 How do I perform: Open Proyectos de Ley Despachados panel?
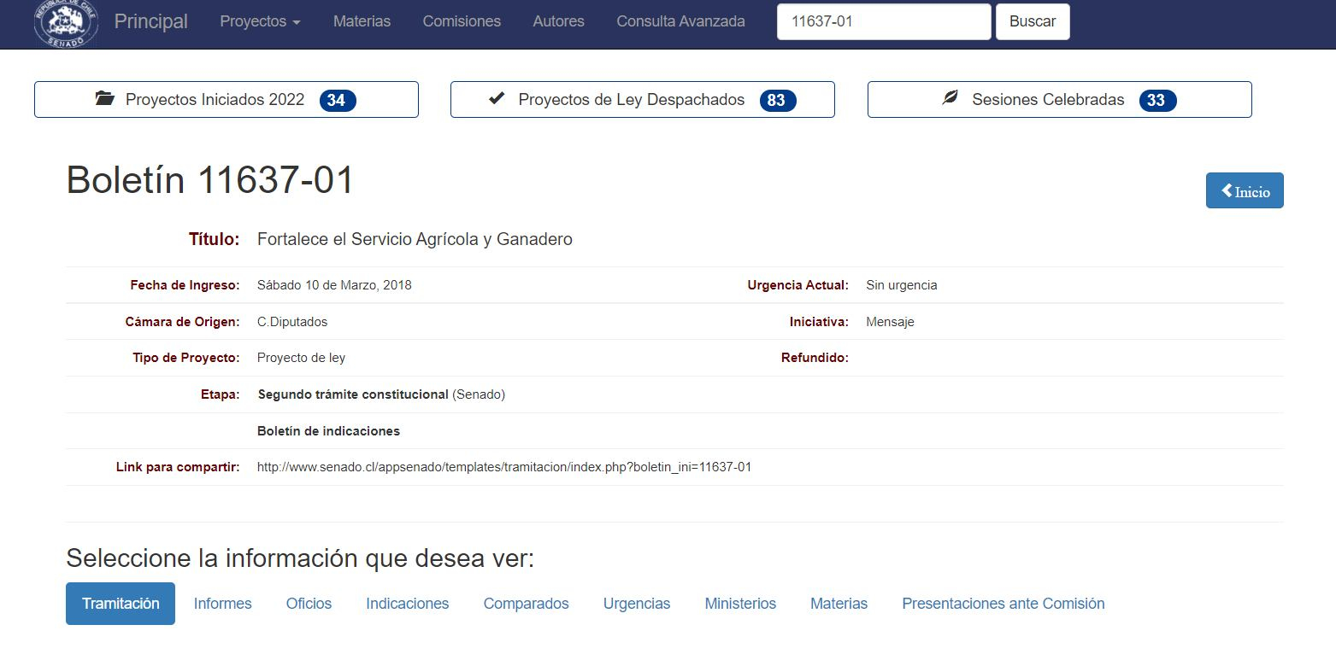643,100
